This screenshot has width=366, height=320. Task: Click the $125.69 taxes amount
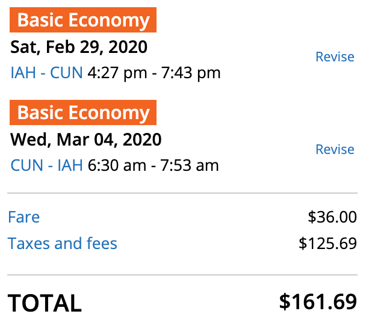328,244
